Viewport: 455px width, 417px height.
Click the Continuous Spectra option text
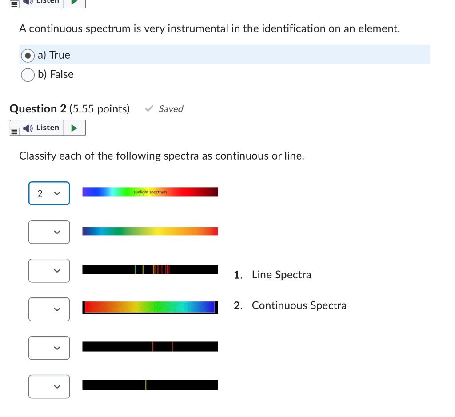(x=299, y=305)
